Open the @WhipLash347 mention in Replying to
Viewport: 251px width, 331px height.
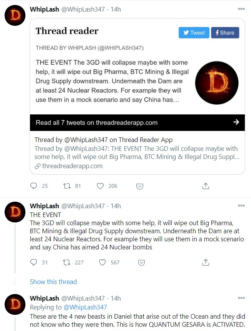tap(84, 307)
